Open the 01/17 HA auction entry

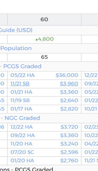(21, 109)
